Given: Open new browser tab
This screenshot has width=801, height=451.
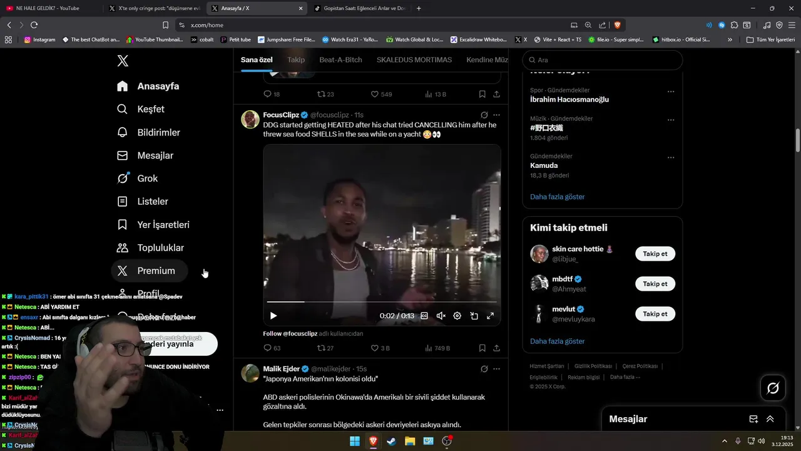Looking at the screenshot, I should 419,8.
